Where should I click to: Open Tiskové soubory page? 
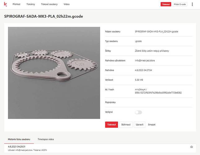(49, 4)
